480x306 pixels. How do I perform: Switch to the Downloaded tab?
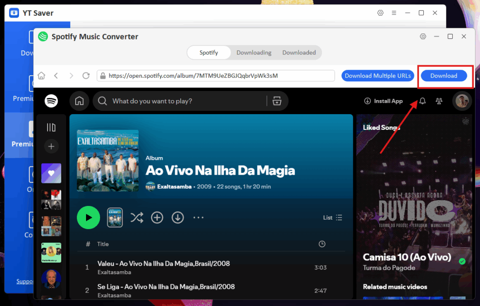(299, 53)
